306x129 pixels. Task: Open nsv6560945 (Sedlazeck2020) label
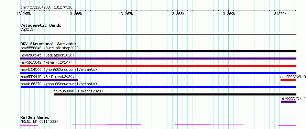pyautogui.click(x=47, y=55)
